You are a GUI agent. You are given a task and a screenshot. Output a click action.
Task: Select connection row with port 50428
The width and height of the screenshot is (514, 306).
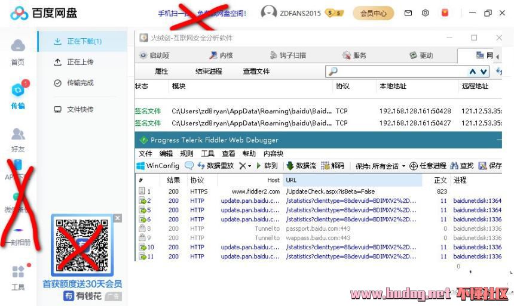click(319, 112)
